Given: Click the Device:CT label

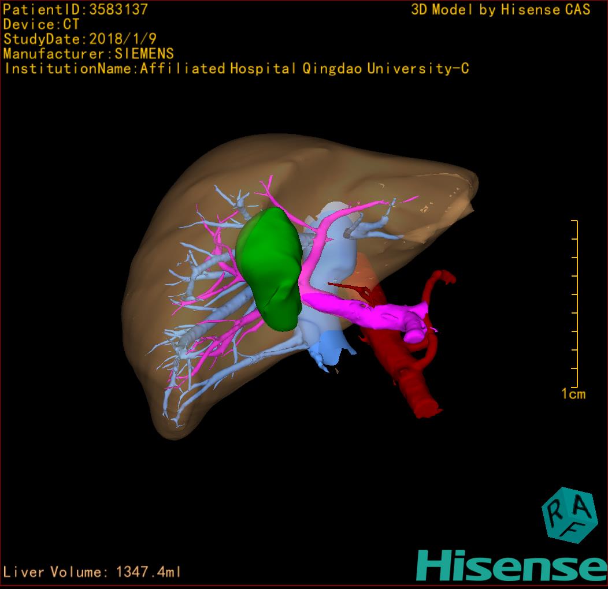Looking at the screenshot, I should [41, 24].
